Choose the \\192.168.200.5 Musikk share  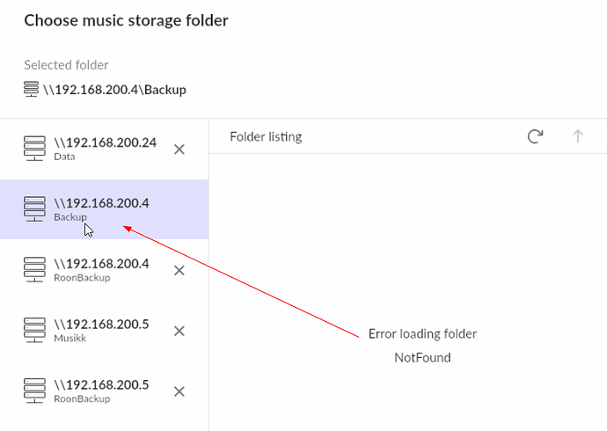[101, 330]
